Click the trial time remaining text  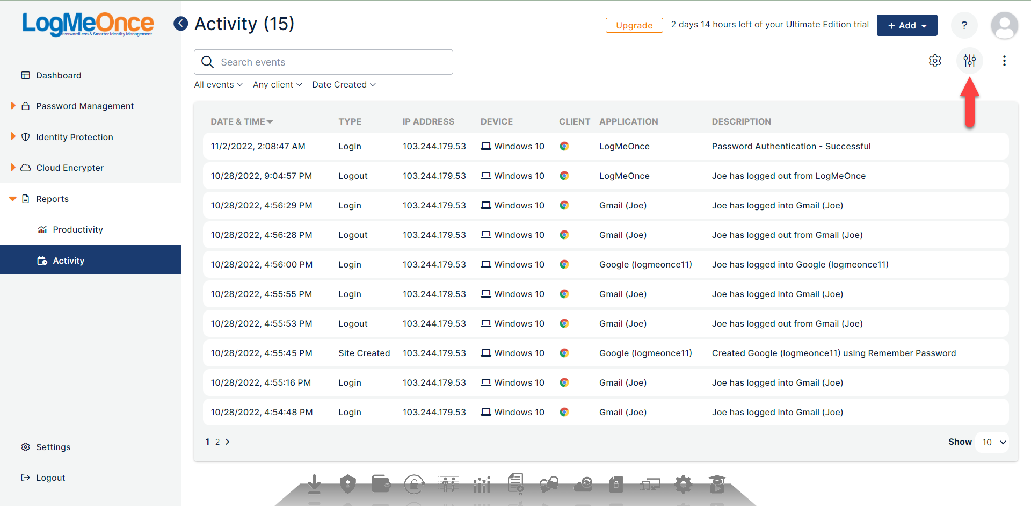pyautogui.click(x=770, y=25)
